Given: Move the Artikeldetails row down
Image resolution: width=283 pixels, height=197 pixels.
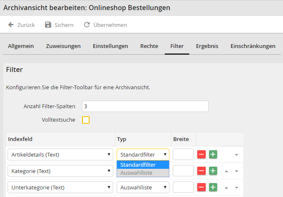Looking at the screenshot, I should pos(237,155).
